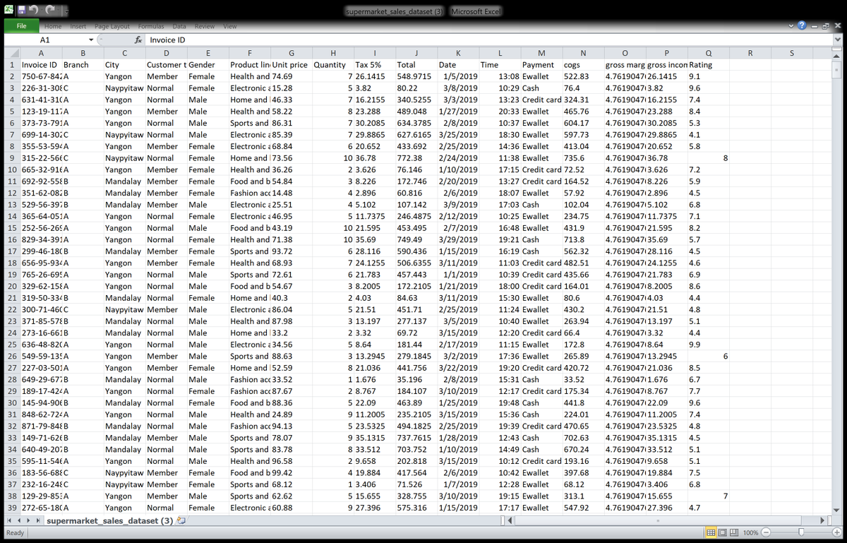Open the Page Layout ribbon tab
This screenshot has height=543, width=847.
(x=112, y=26)
